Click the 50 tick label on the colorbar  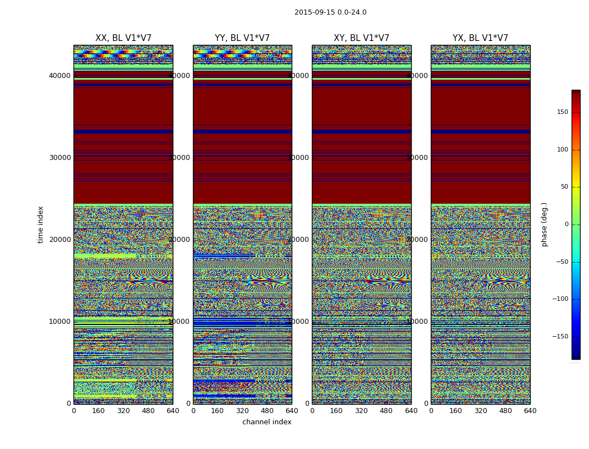pos(564,187)
